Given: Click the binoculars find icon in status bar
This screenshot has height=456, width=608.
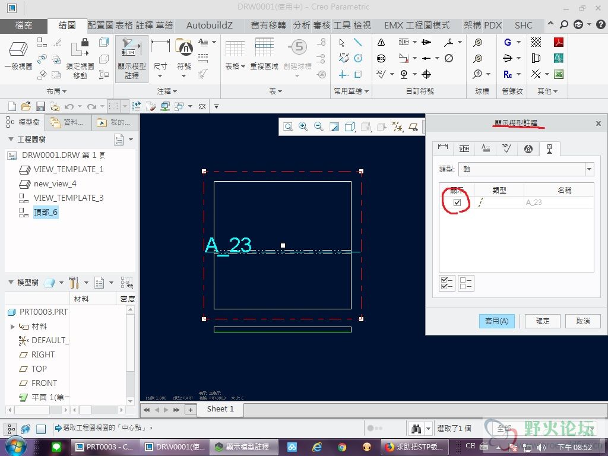Looking at the screenshot, I should [x=416, y=429].
